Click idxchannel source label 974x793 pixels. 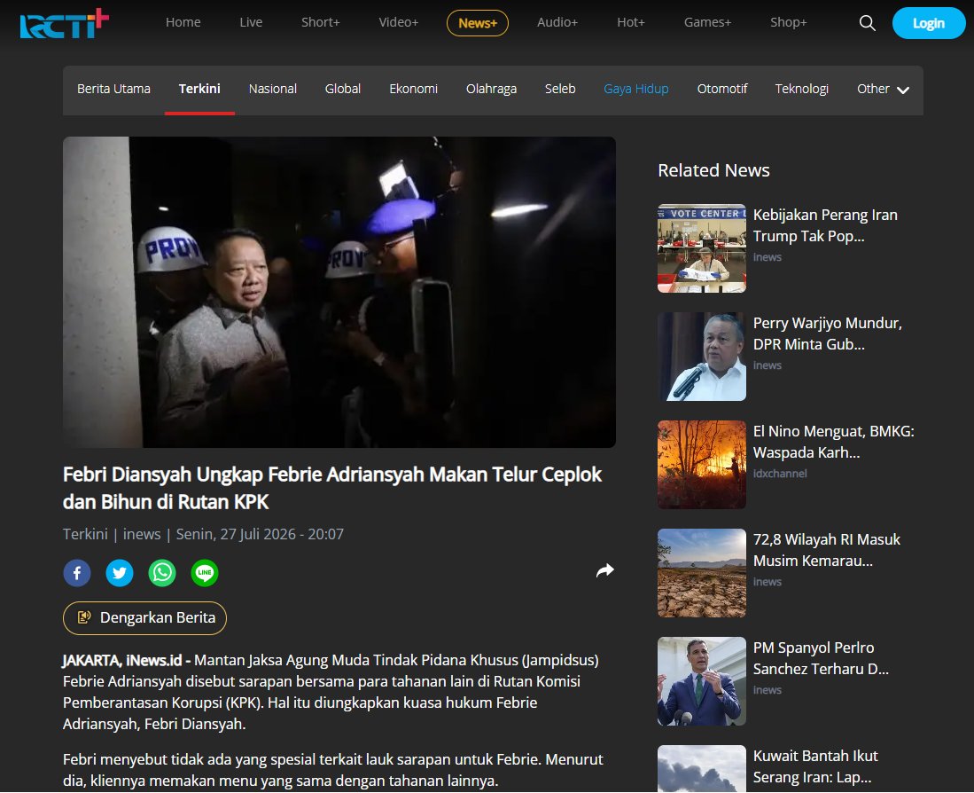point(780,474)
